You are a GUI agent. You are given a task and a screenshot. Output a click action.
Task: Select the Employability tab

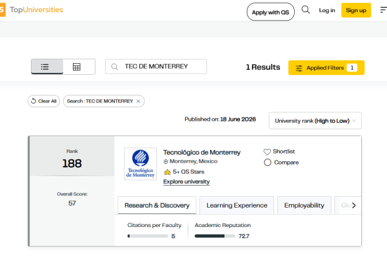pyautogui.click(x=304, y=205)
